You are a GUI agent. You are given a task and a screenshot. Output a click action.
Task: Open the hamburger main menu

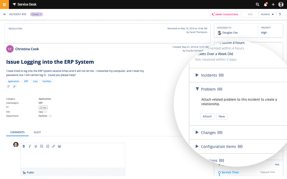tap(4, 4)
